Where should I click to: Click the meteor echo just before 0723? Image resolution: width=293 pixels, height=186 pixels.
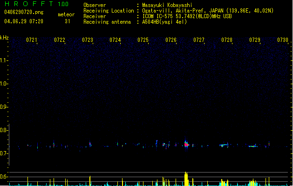coord(90,144)
